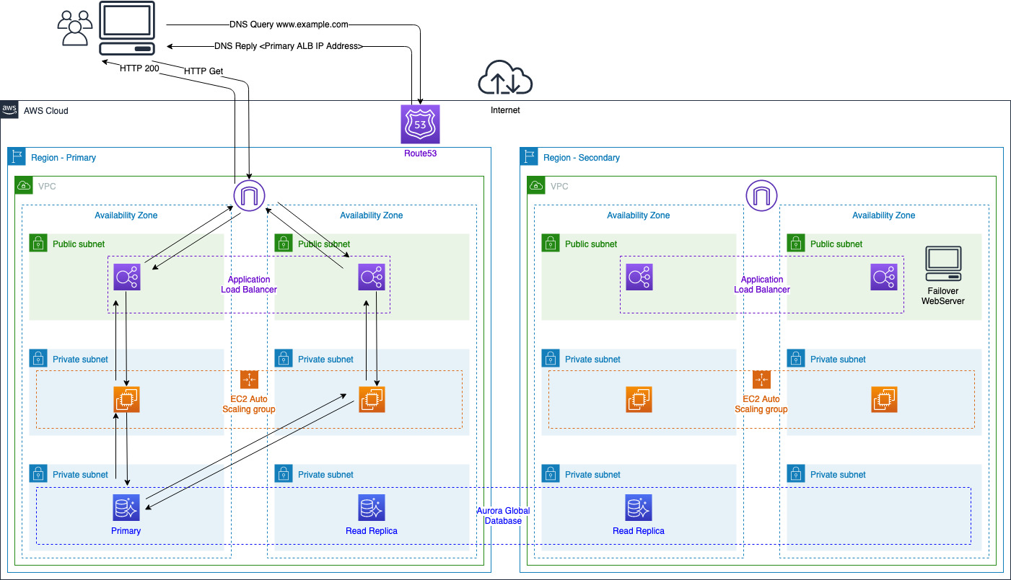Click the Internet cloud icon
Image resolution: width=1011 pixels, height=580 pixels.
pos(505,78)
